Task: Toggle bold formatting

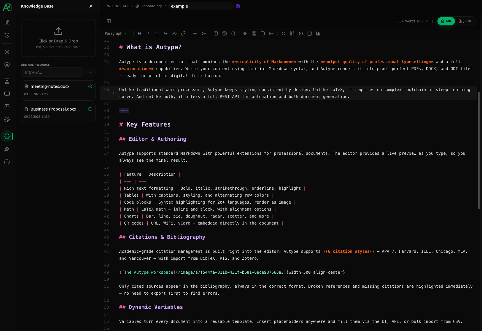Action: [x=140, y=33]
